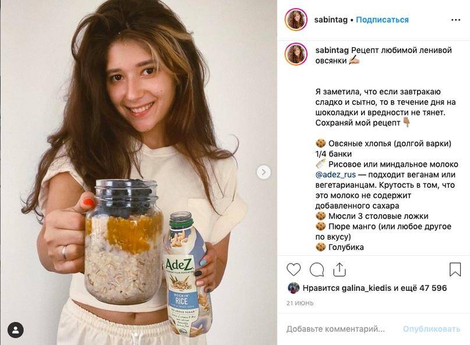470x345 pixels.
Task: Click the sabintag username in header
Action: click(x=331, y=20)
